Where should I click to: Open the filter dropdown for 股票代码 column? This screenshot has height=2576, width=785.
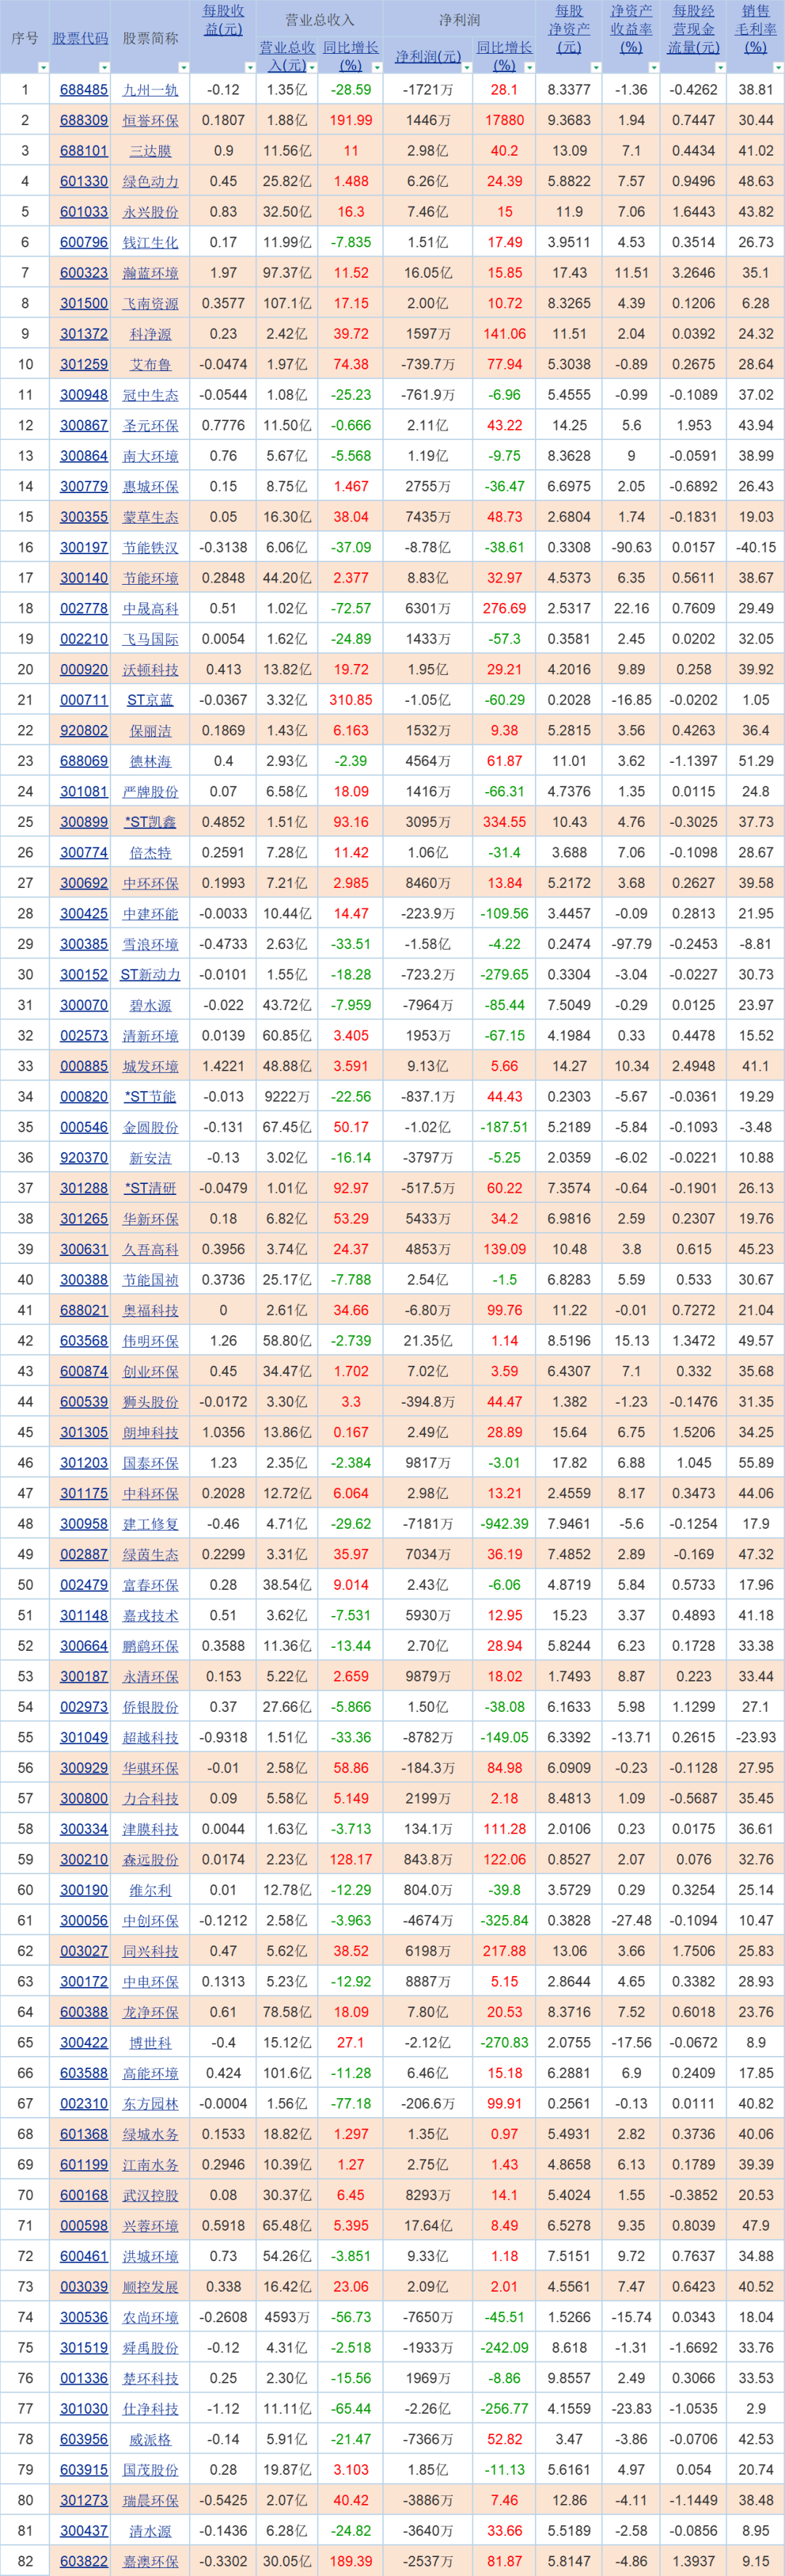pos(103,67)
